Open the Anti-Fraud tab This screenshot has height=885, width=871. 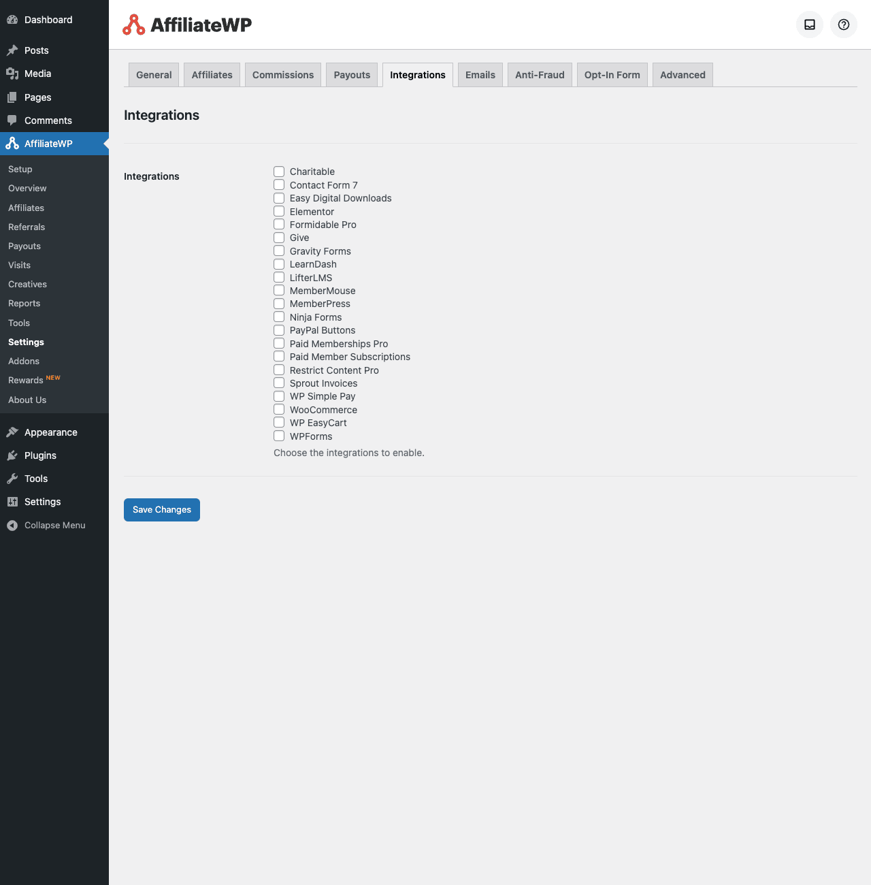click(540, 75)
